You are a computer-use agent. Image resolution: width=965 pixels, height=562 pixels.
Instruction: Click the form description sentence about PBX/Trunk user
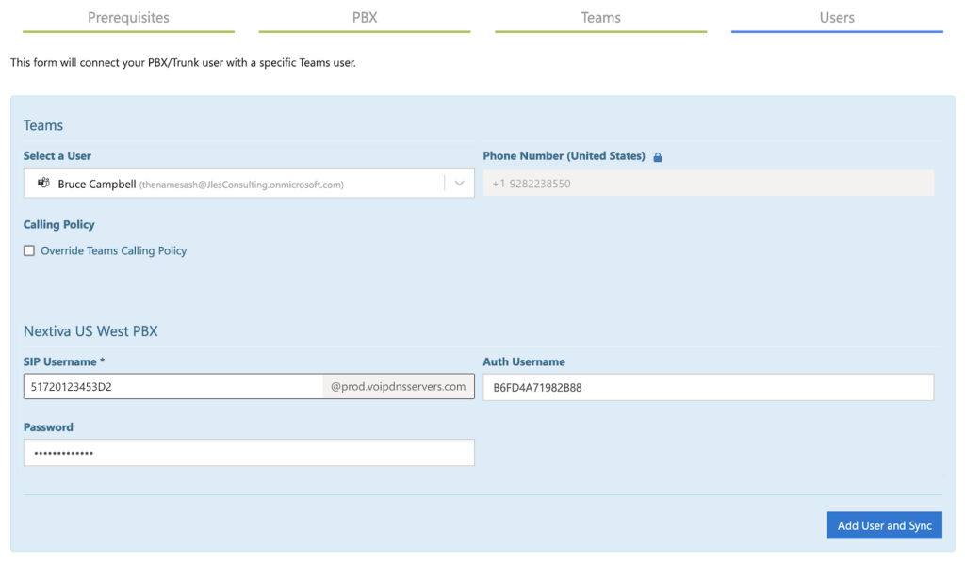tap(184, 63)
